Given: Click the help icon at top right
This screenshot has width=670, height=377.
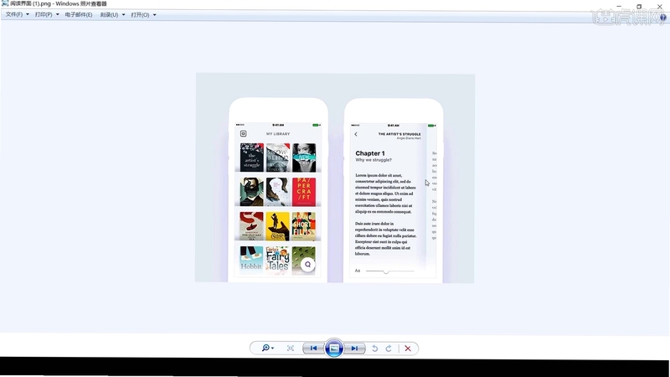Looking at the screenshot, I should point(663,18).
